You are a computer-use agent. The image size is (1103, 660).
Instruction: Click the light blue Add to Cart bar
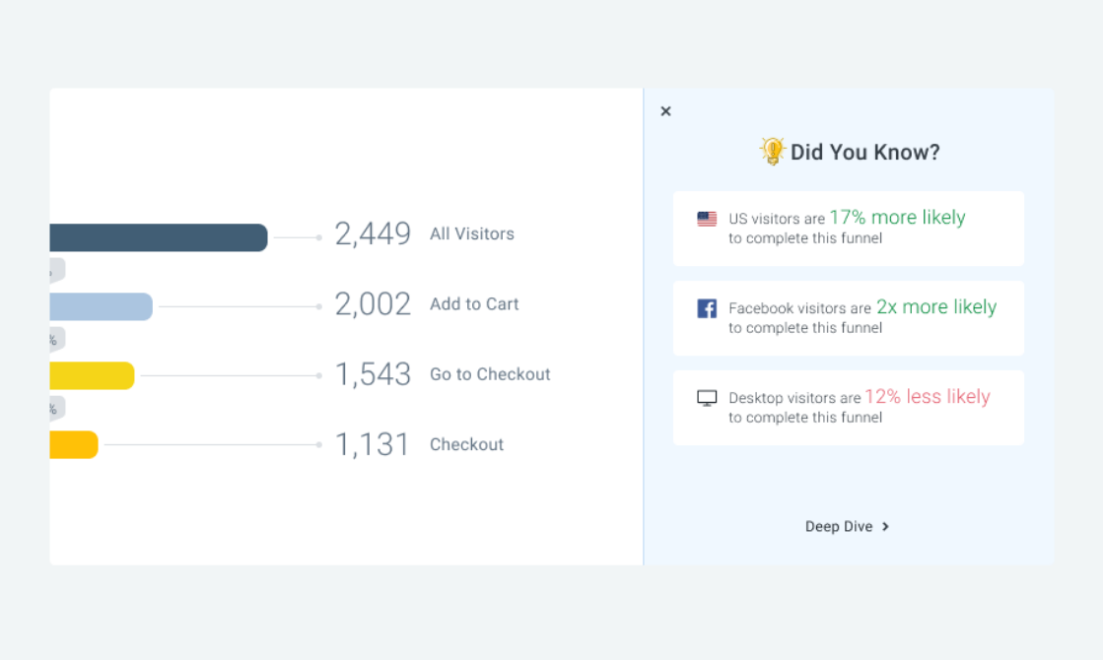101,306
